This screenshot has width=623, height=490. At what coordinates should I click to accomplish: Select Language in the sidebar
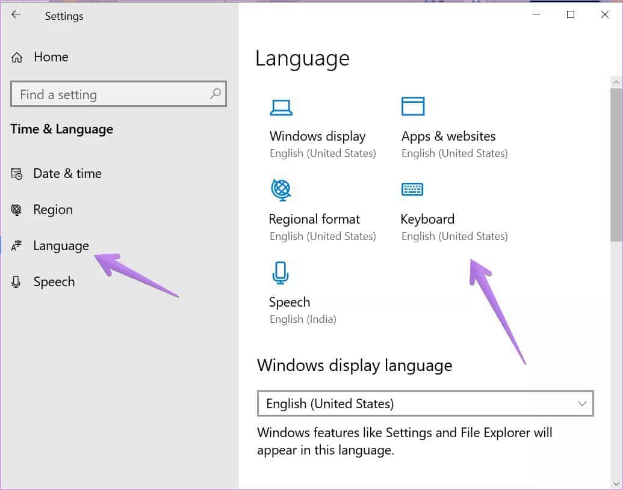click(61, 246)
